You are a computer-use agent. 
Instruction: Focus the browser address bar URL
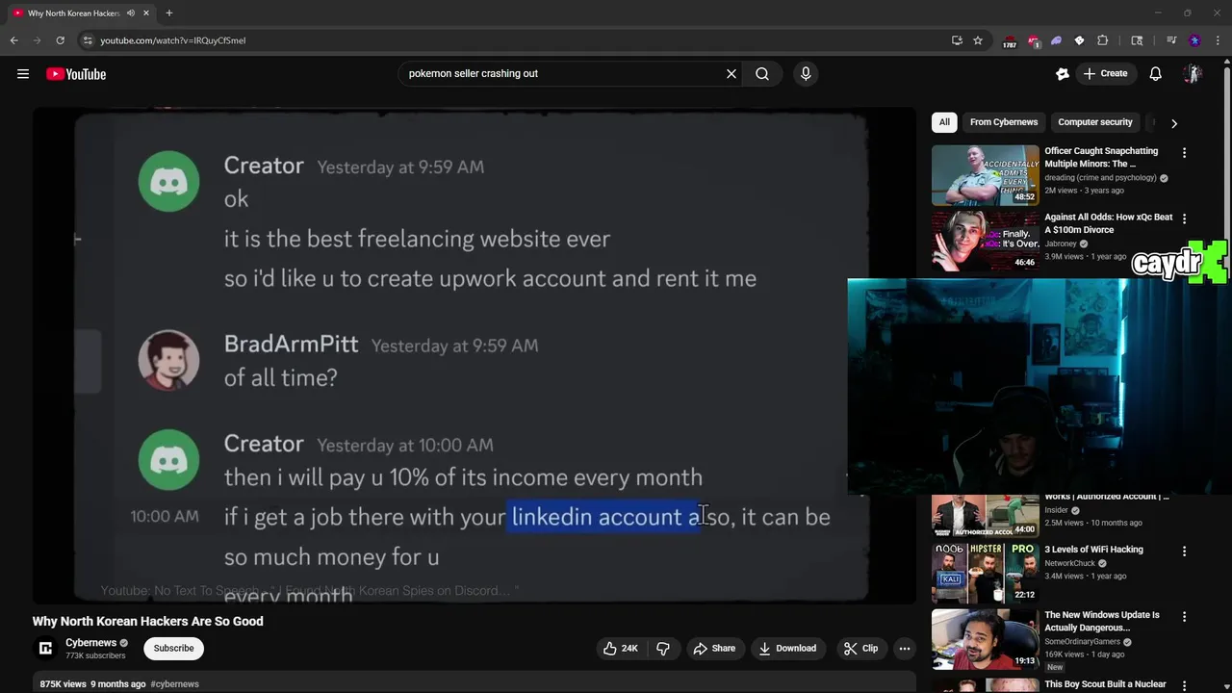[173, 40]
